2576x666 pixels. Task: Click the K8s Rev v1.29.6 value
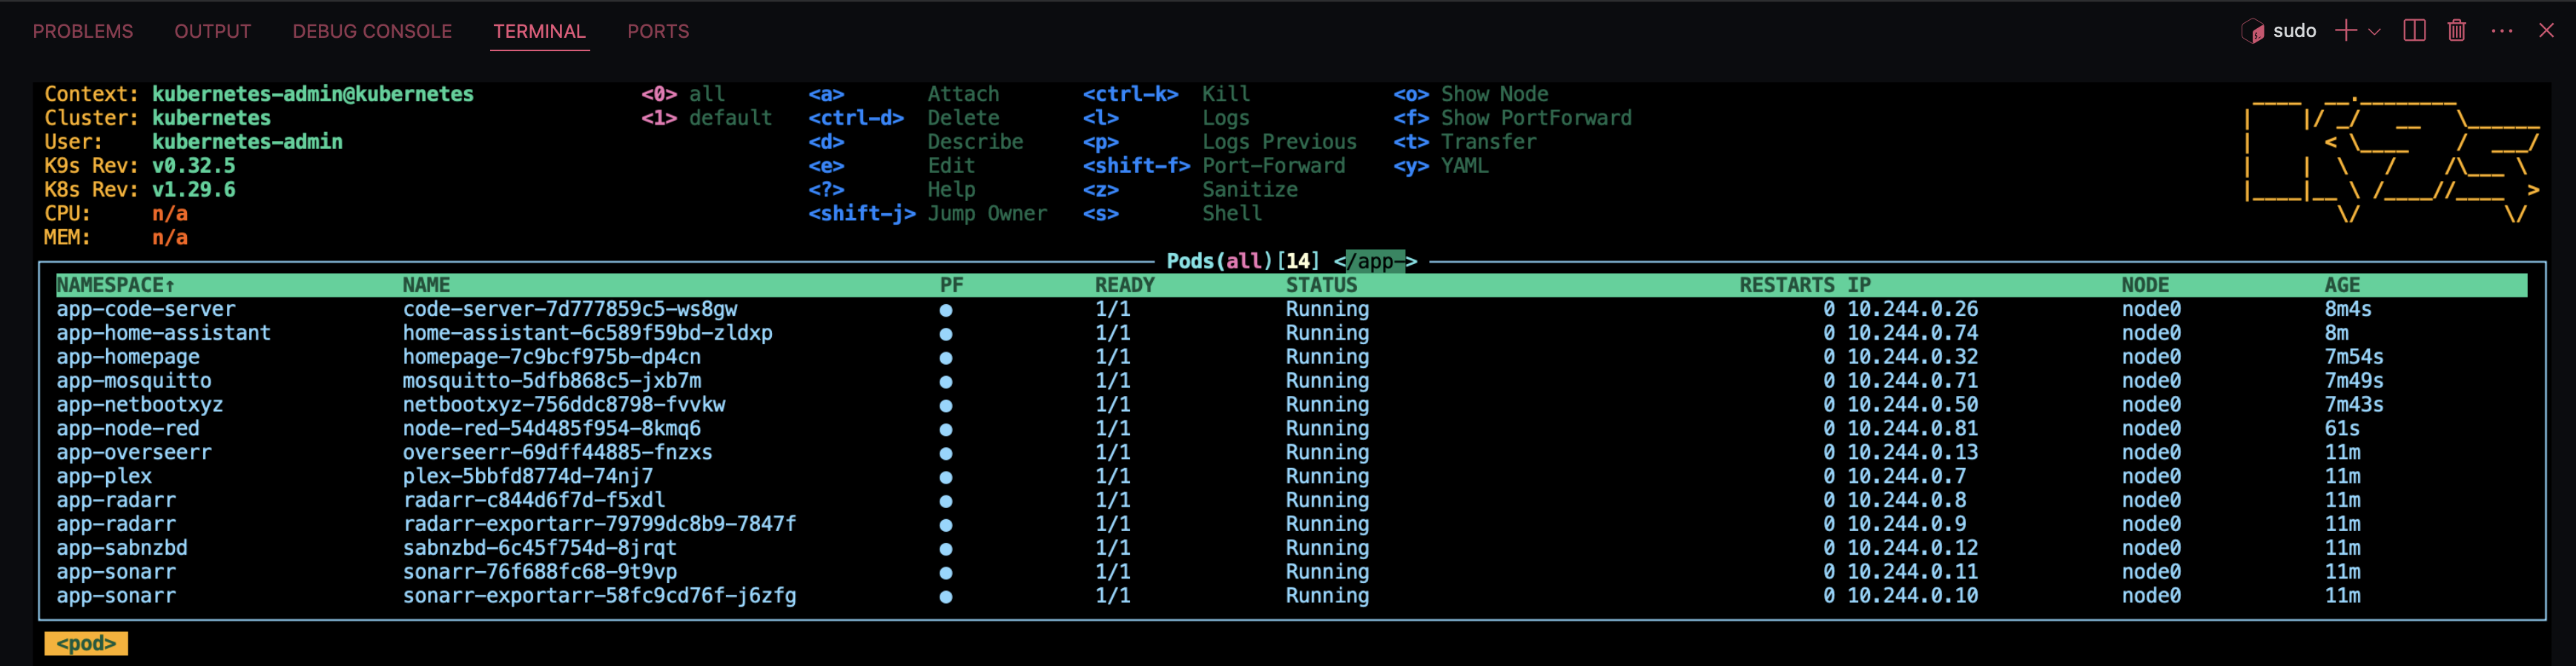coord(194,190)
